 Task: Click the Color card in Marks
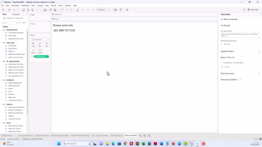point(33,45)
